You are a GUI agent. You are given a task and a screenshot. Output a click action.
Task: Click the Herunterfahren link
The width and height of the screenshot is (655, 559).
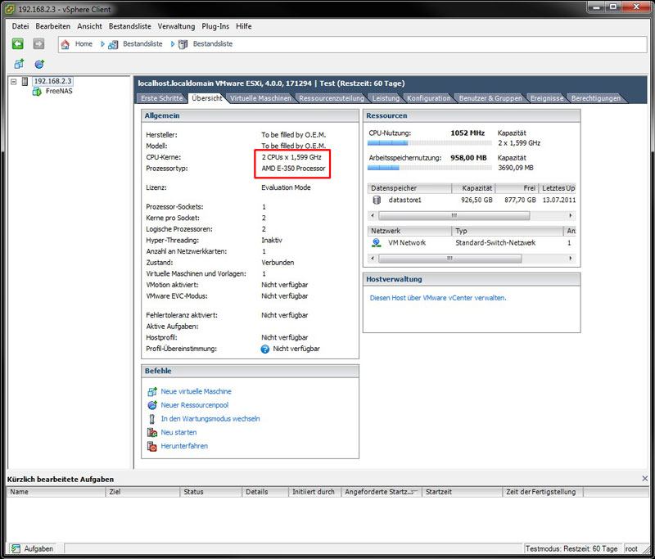click(x=184, y=446)
